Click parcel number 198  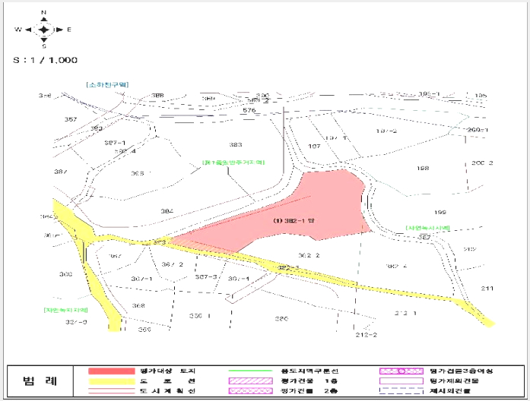click(x=423, y=168)
